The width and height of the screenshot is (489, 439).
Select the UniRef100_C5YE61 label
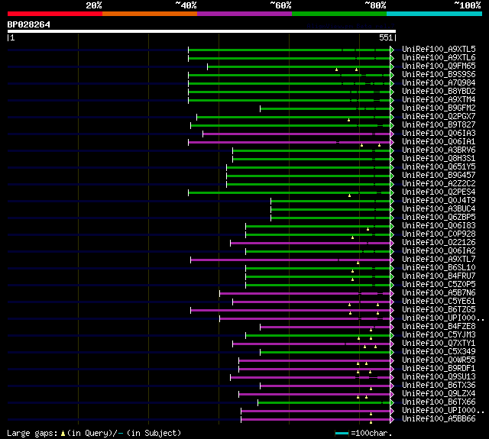439,302
